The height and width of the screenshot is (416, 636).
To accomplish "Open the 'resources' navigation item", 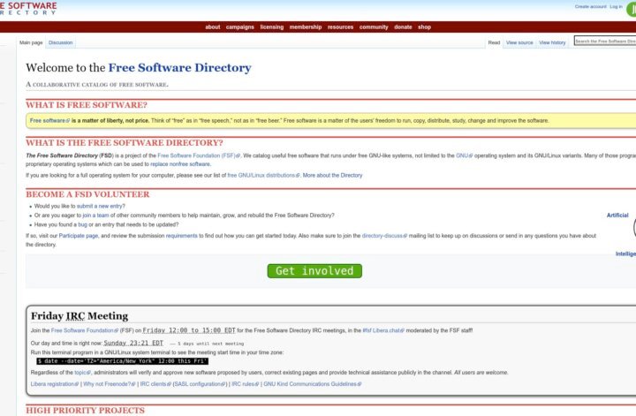I will tap(340, 27).
